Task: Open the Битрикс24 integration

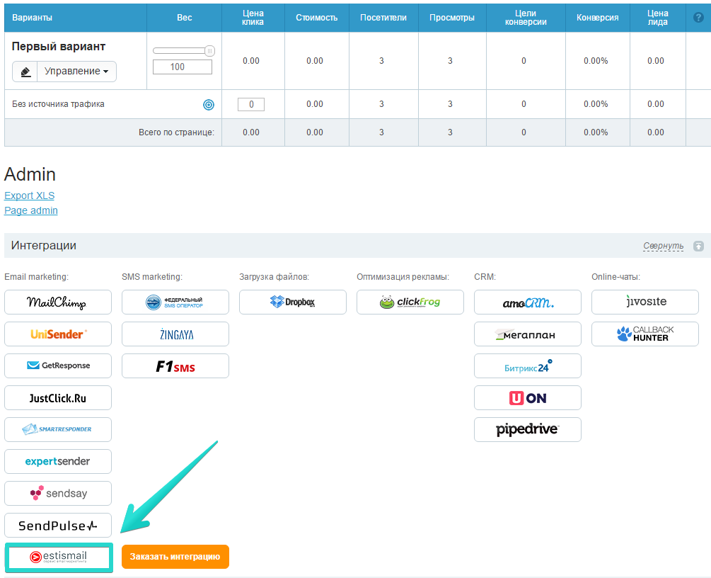Action: click(x=528, y=366)
